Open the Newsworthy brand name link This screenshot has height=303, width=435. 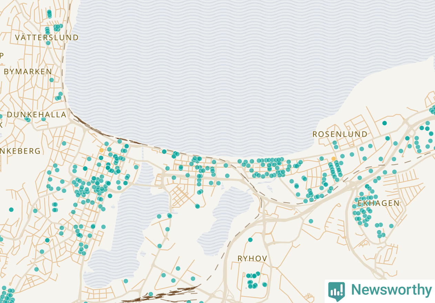391,290
